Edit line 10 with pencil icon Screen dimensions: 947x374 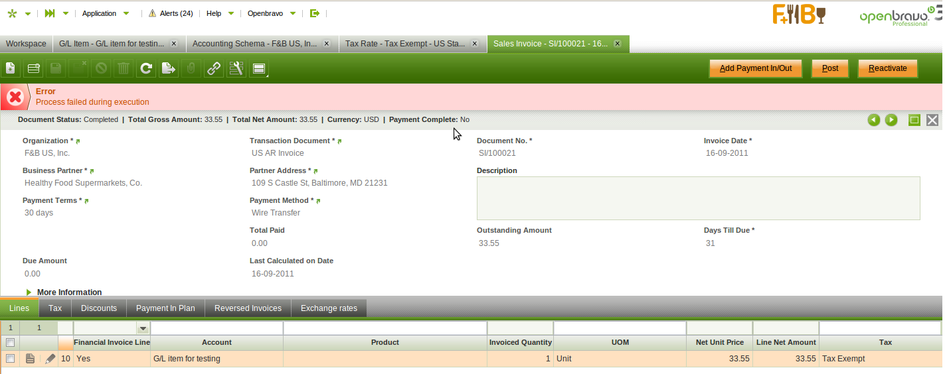click(50, 359)
